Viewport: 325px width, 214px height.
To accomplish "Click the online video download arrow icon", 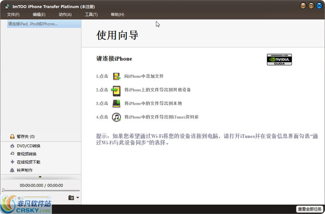I will (x=12, y=162).
